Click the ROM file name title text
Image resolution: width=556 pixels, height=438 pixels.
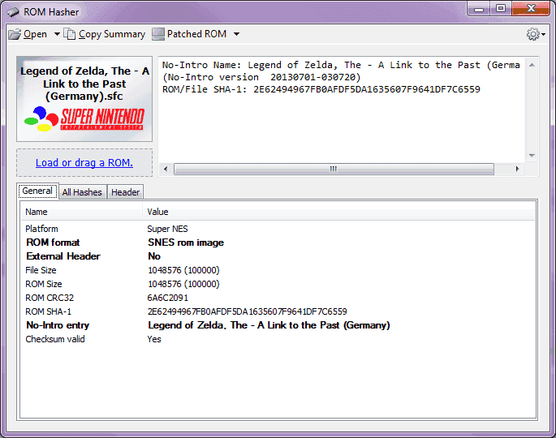point(84,84)
